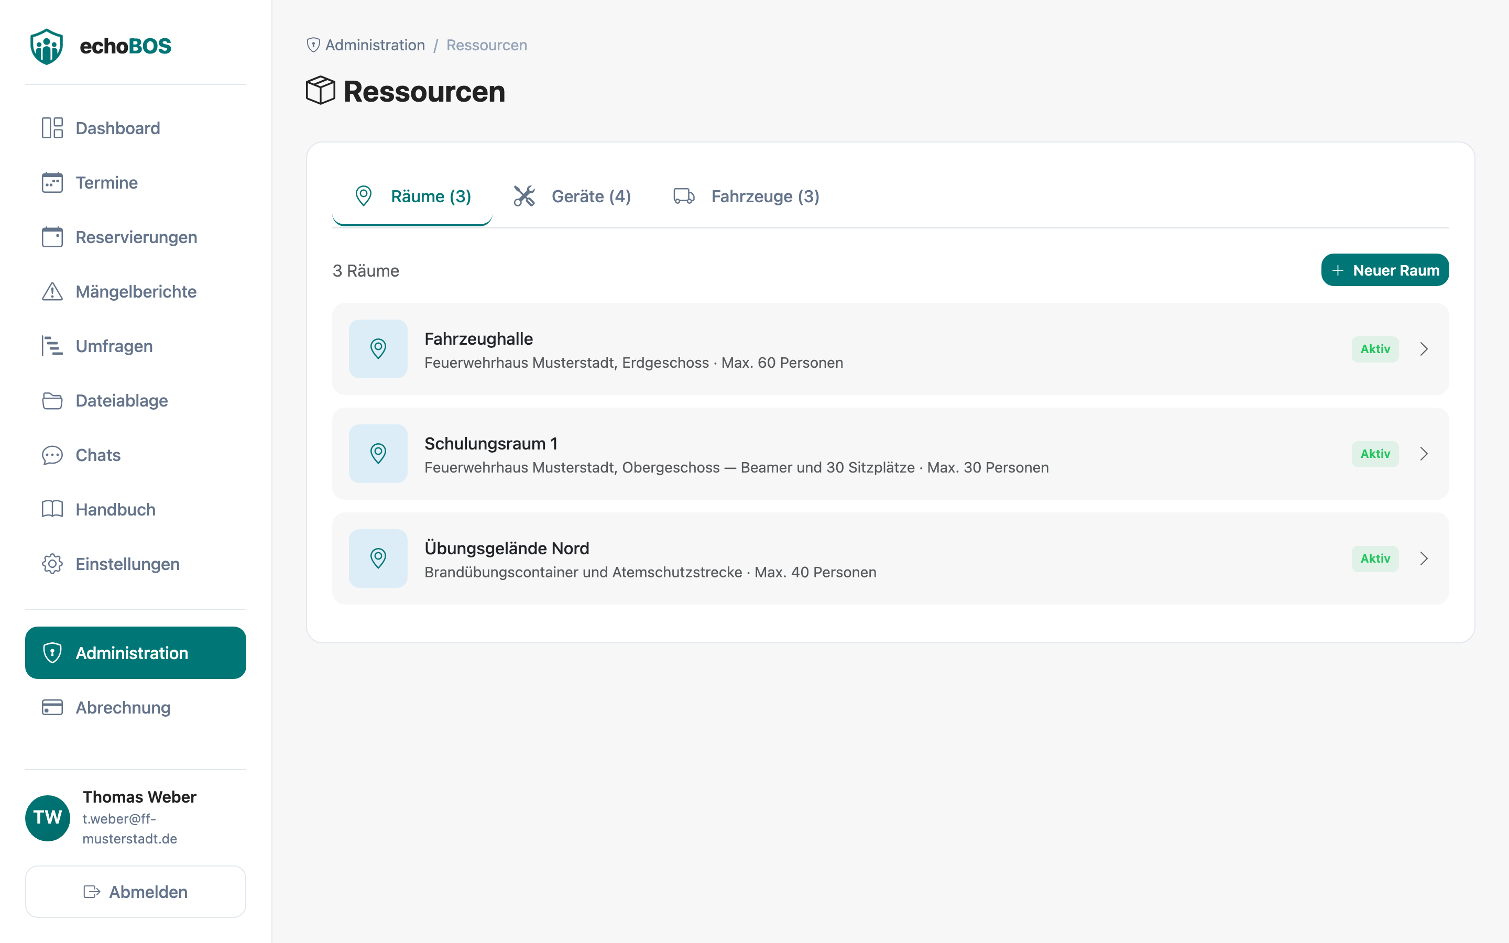This screenshot has width=1509, height=943.
Task: Click the Übungsgelände Nord location pin tile
Action: [378, 558]
